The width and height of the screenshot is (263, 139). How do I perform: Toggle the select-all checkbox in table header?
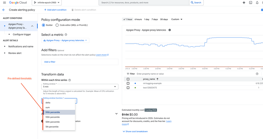click(128, 79)
